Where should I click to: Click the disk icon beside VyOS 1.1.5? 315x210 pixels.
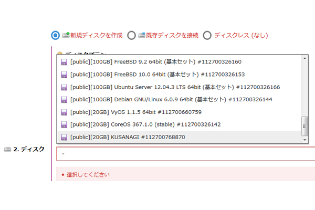(64, 112)
